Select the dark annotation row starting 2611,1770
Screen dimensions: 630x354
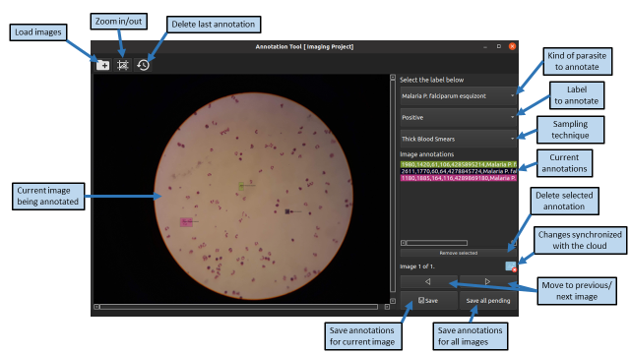458,171
